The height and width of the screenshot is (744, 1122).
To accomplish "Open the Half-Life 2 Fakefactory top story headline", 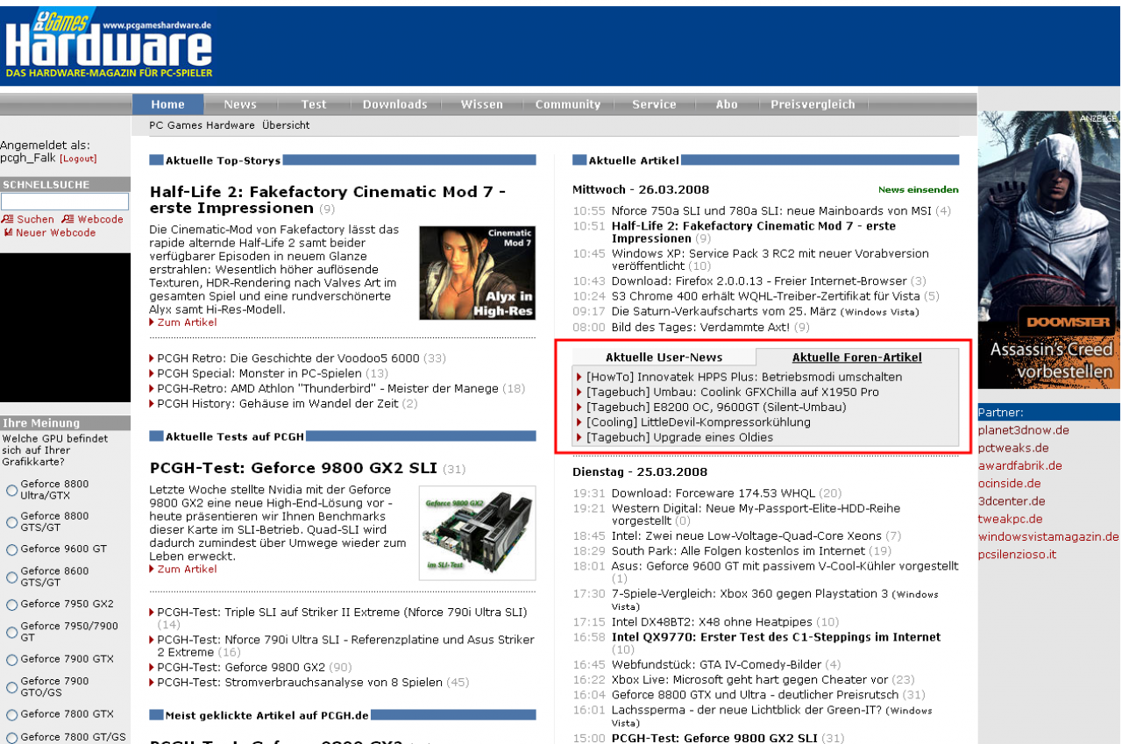I will (328, 200).
